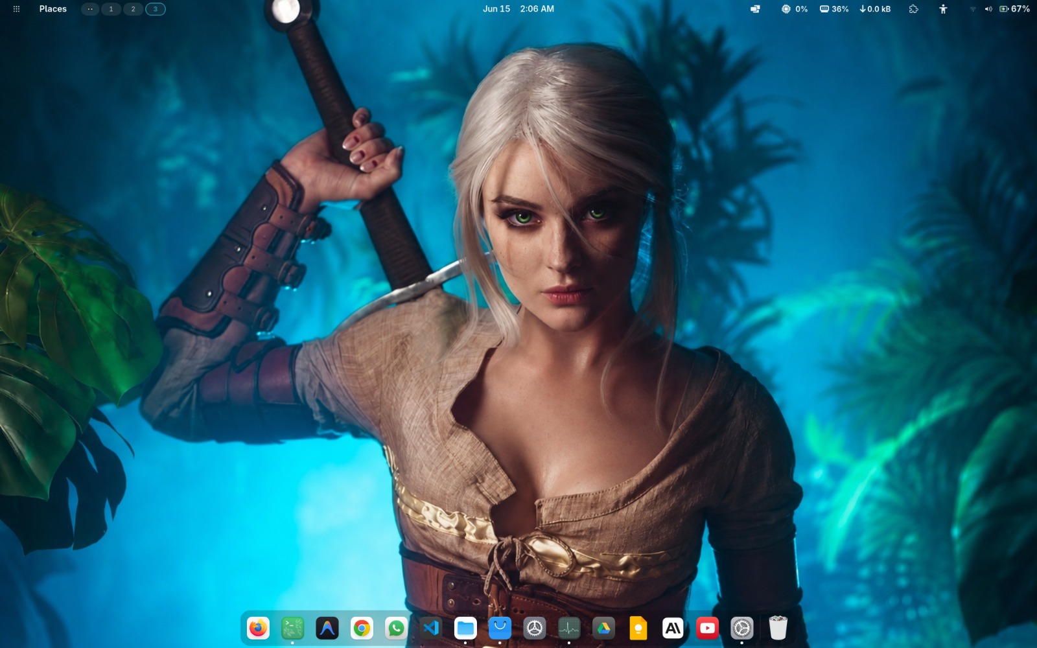Click the memory usage 36% indicator
Image resolution: width=1037 pixels, height=648 pixels.
834,9
